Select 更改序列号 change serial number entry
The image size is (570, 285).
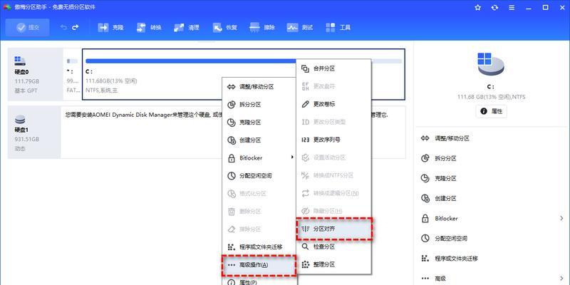(333, 140)
